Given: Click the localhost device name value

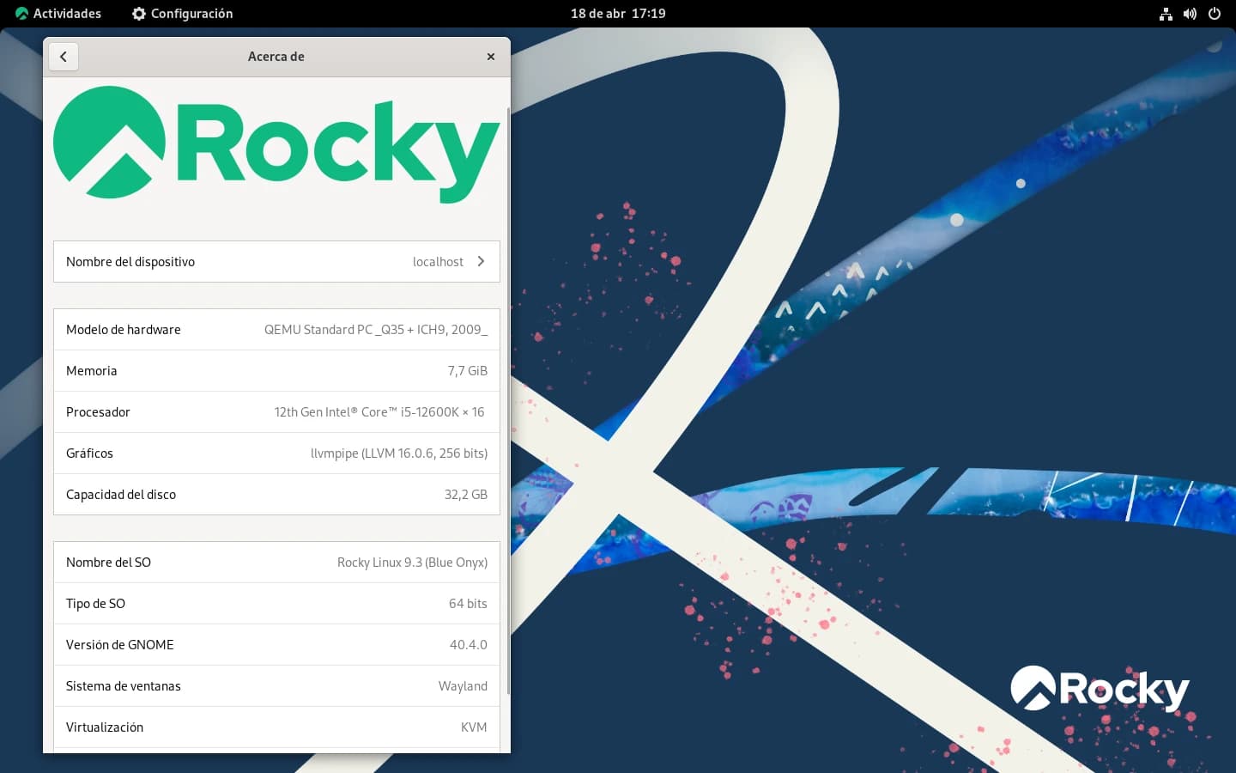Looking at the screenshot, I should click(x=438, y=262).
